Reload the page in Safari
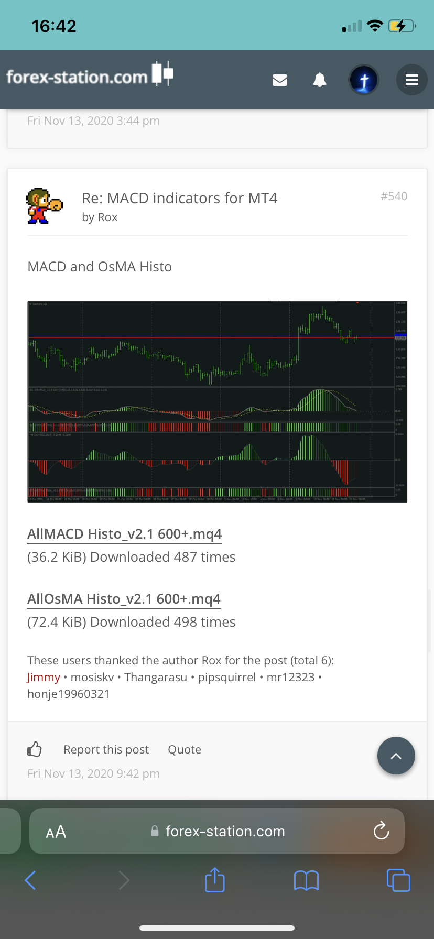Viewport: 434px width, 939px height. pos(381,831)
